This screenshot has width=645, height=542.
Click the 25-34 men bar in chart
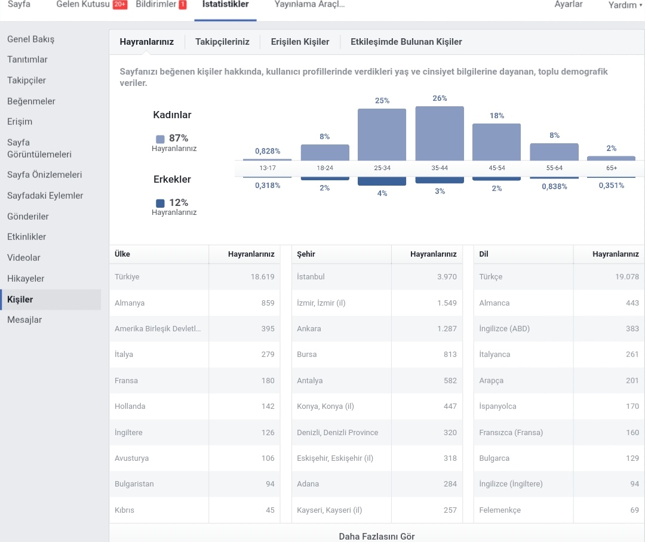tap(382, 181)
